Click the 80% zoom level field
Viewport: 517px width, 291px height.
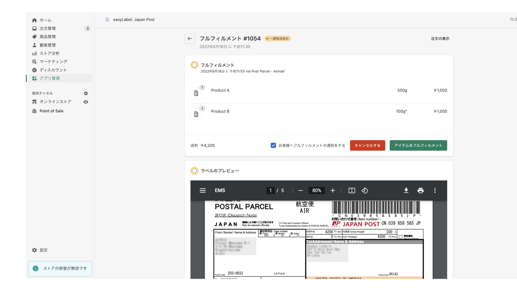tap(317, 190)
